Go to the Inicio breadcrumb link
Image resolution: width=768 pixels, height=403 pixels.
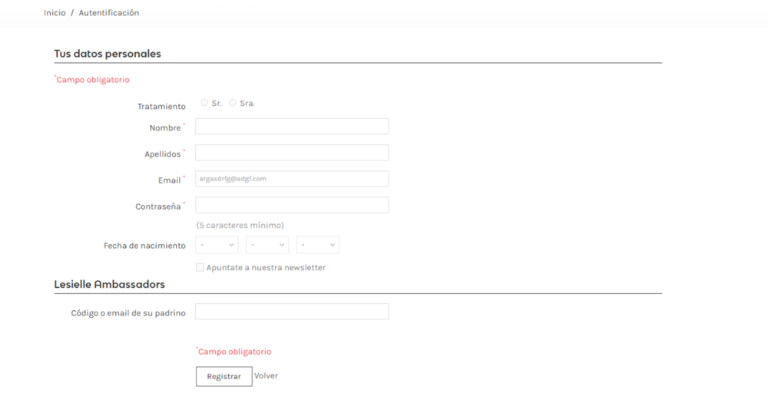tap(55, 13)
